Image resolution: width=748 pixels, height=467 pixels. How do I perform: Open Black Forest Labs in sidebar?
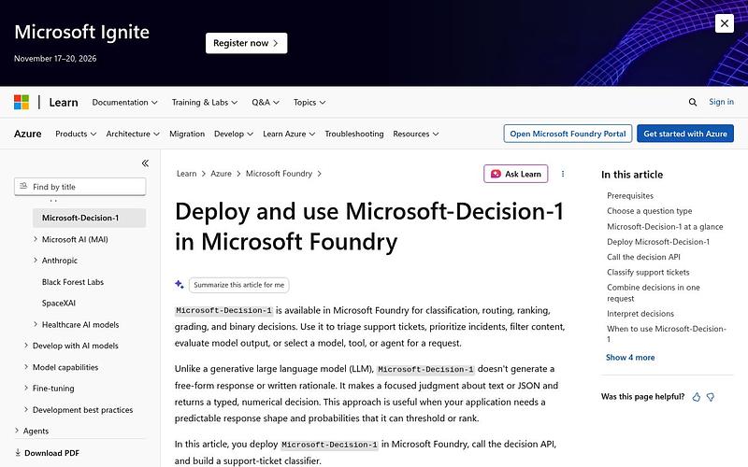[x=73, y=282]
